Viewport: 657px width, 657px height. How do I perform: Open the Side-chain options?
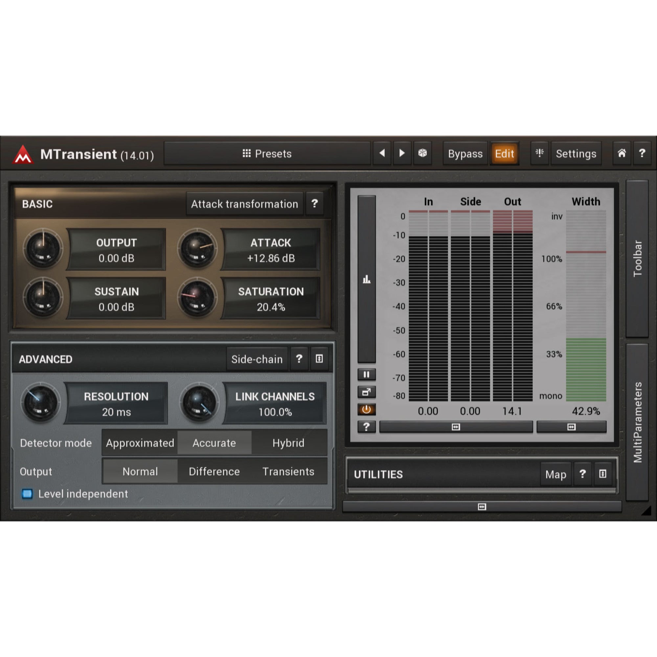point(257,359)
